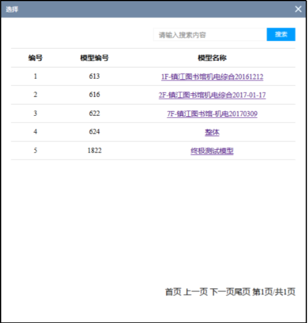Go to 下一页 in pagination
The width and height of the screenshot is (308, 323).
[x=222, y=292]
